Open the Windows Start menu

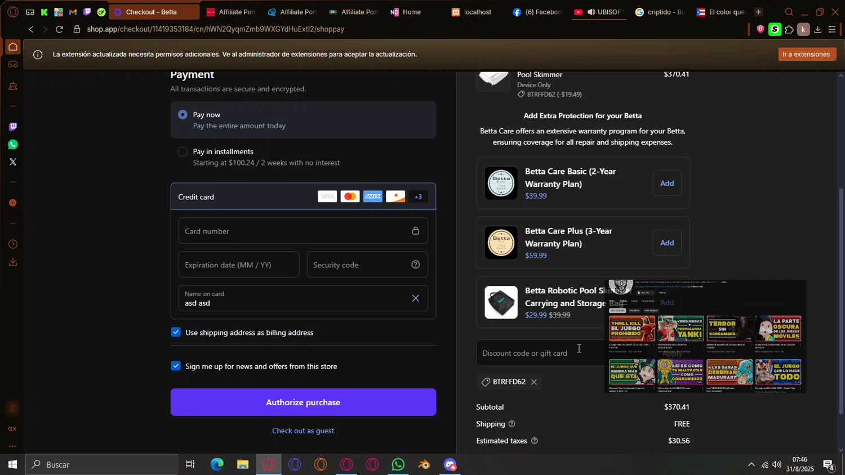[12, 465]
